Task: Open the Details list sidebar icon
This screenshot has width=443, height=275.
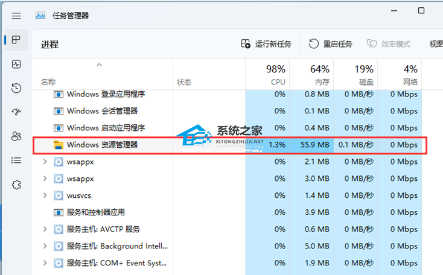Action: [16, 160]
